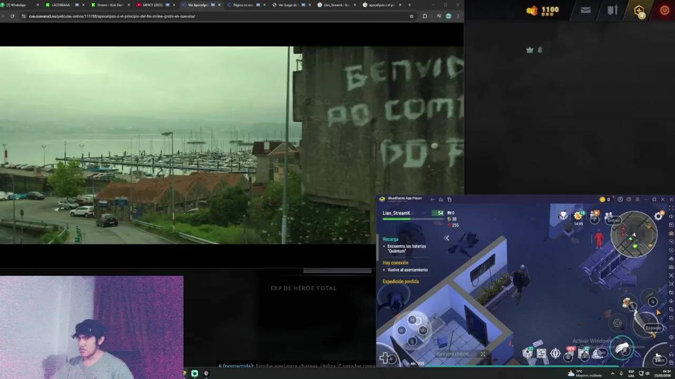This screenshot has width=675, height=379.
Task: Open the quest checklist icon in bottom bar
Action: (542, 354)
